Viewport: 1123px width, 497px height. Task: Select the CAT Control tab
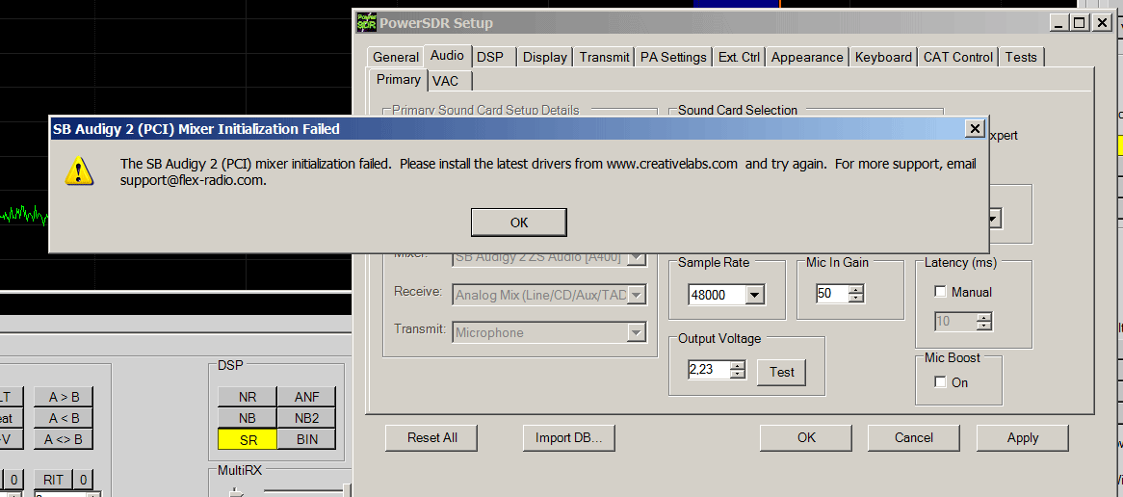pos(957,57)
